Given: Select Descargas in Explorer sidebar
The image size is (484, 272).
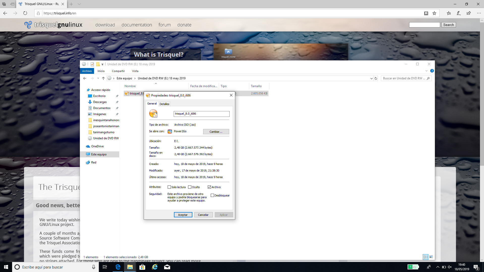Looking at the screenshot, I should [100, 102].
